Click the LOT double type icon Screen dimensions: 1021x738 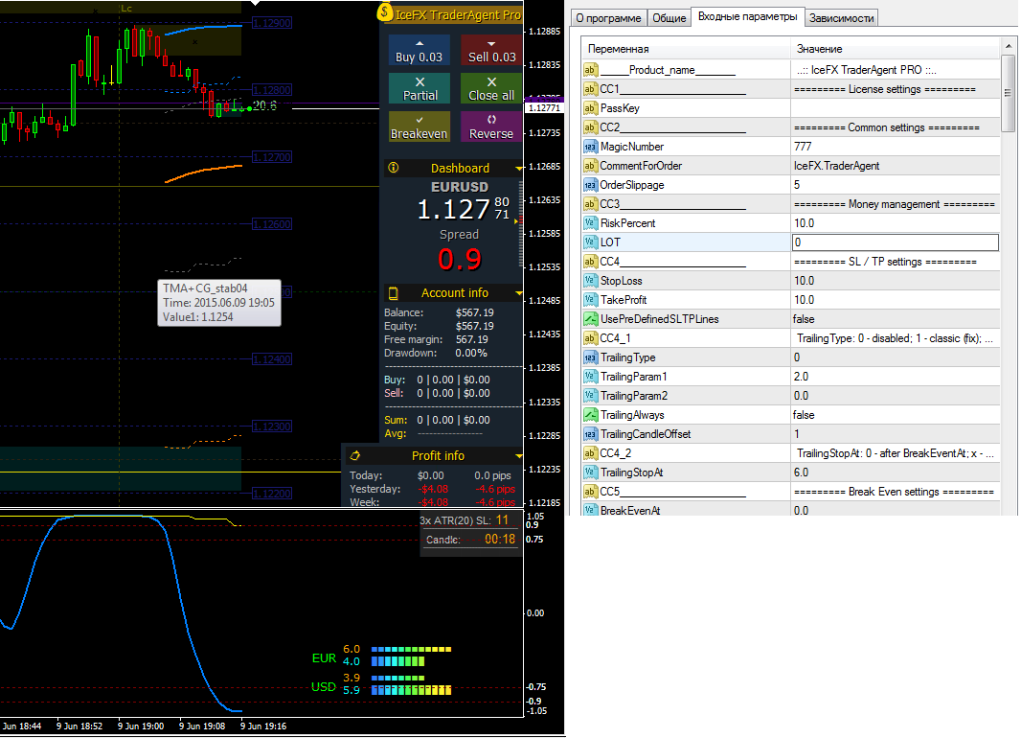(590, 242)
